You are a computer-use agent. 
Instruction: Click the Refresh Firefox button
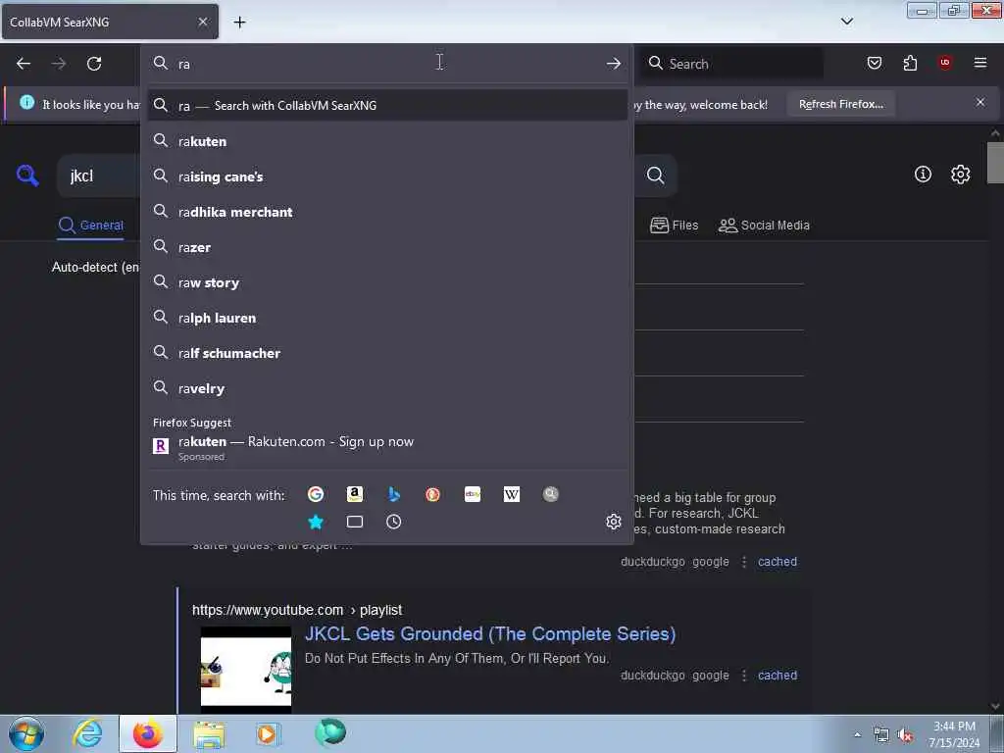(840, 104)
